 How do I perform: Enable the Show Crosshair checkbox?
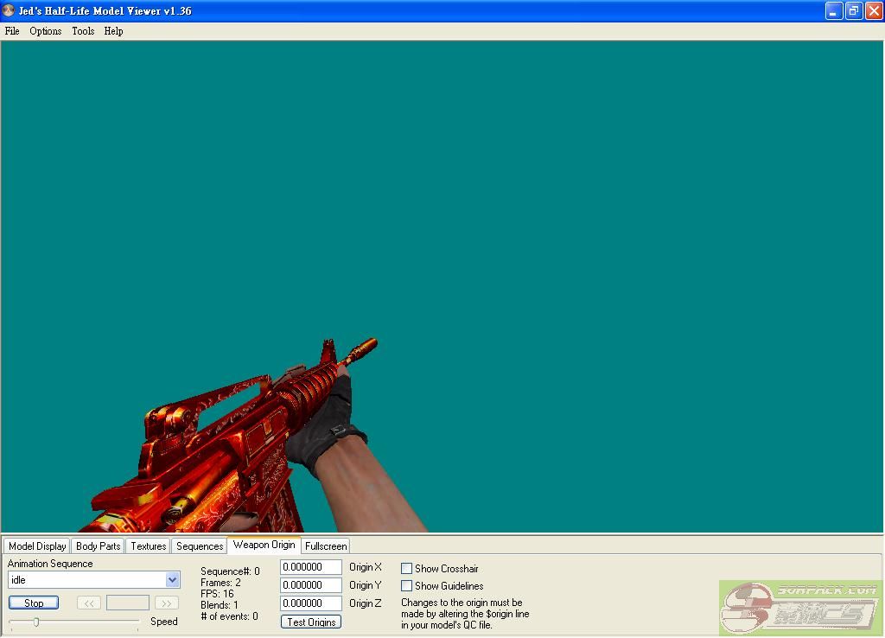tap(406, 569)
